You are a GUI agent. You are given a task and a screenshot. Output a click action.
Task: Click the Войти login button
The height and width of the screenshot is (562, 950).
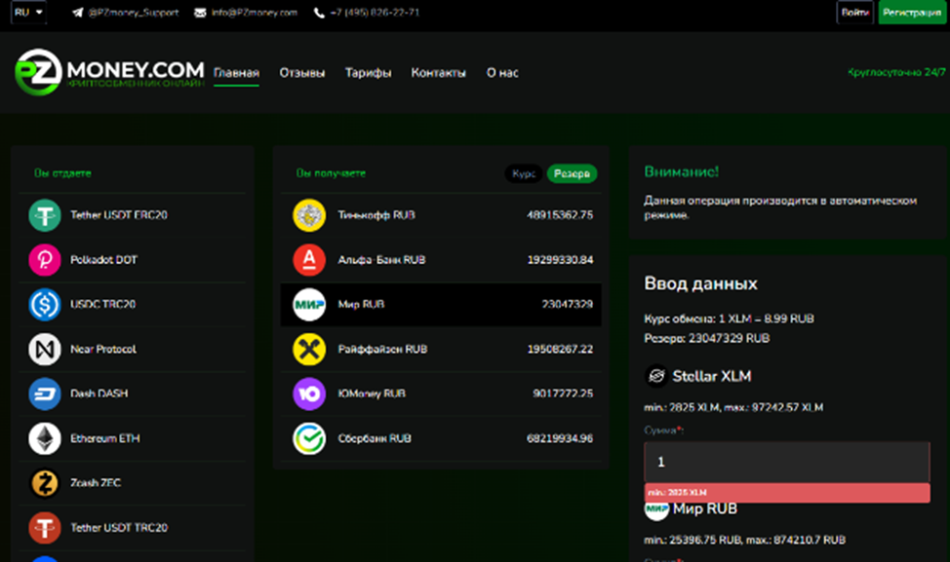[x=854, y=12]
